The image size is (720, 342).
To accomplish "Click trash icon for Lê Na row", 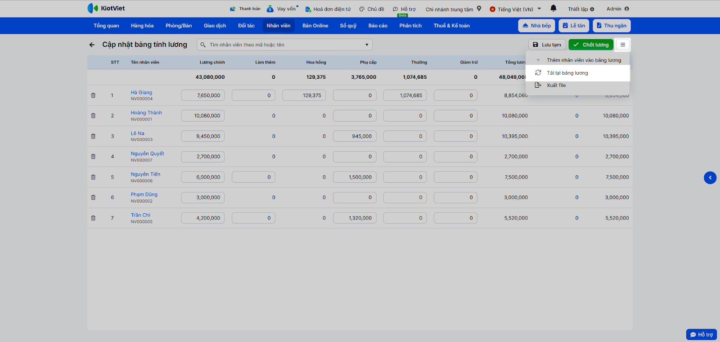I will click(x=93, y=136).
